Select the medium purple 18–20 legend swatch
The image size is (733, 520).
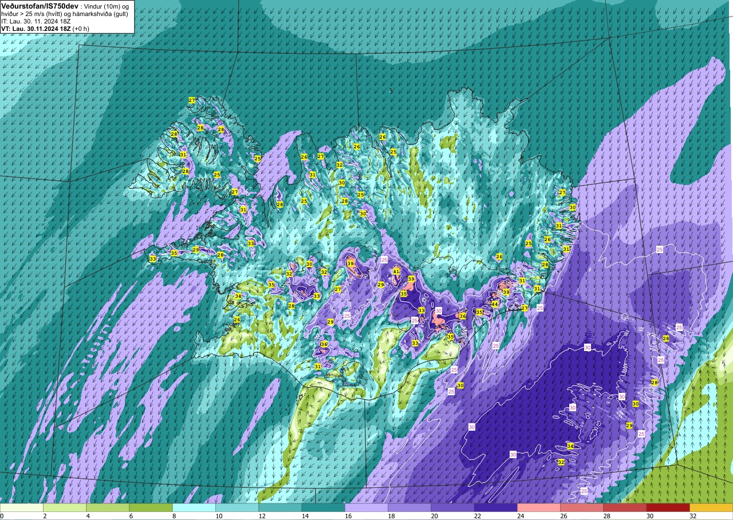coord(409,507)
